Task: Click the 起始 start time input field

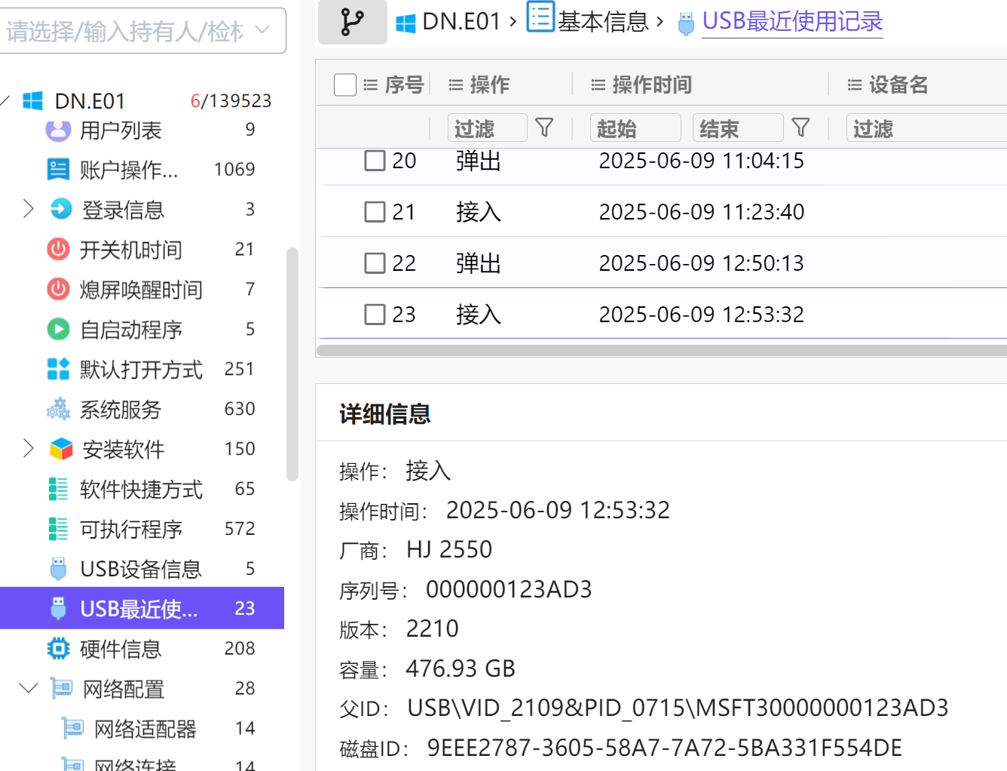Action: 635,128
